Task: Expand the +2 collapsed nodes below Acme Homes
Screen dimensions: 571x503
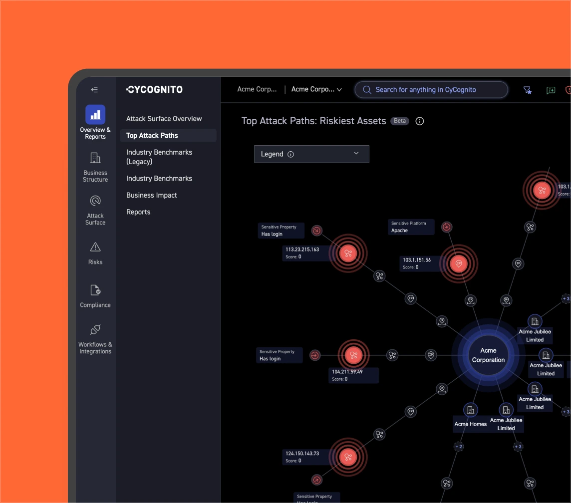Action: click(458, 447)
